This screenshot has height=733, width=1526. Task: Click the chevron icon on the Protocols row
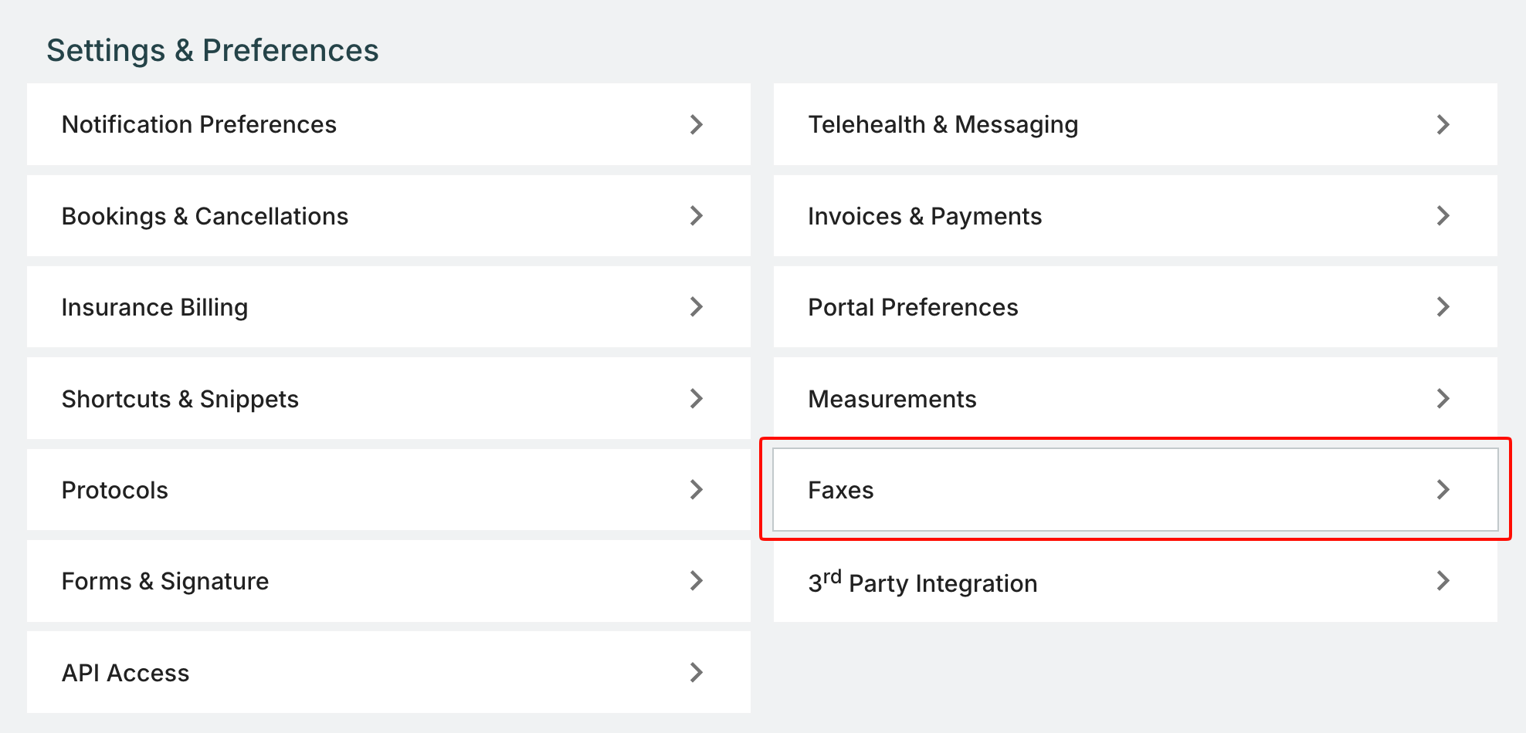pyautogui.click(x=696, y=489)
